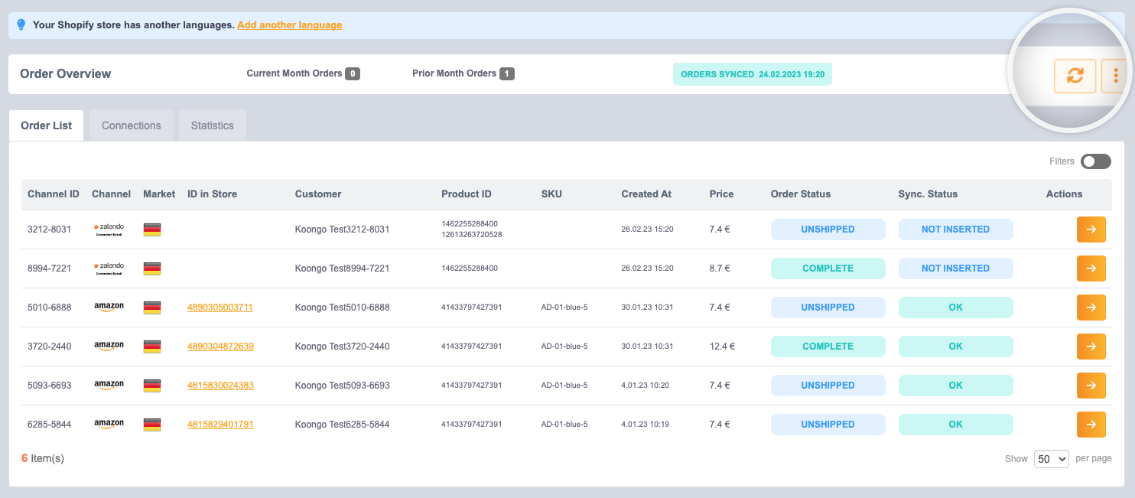The image size is (1135, 498).
Task: Open order 5010-6888 via arrow button
Action: (1091, 308)
